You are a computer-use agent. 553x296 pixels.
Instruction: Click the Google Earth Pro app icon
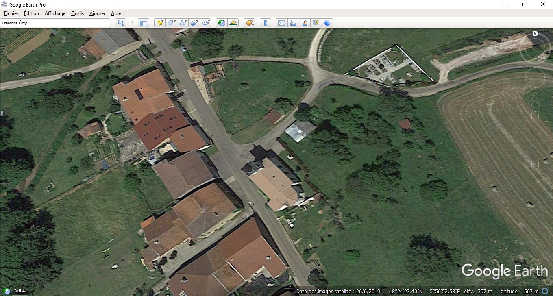(x=4, y=4)
